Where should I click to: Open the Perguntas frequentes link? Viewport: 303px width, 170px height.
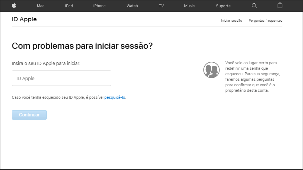[x=265, y=21]
